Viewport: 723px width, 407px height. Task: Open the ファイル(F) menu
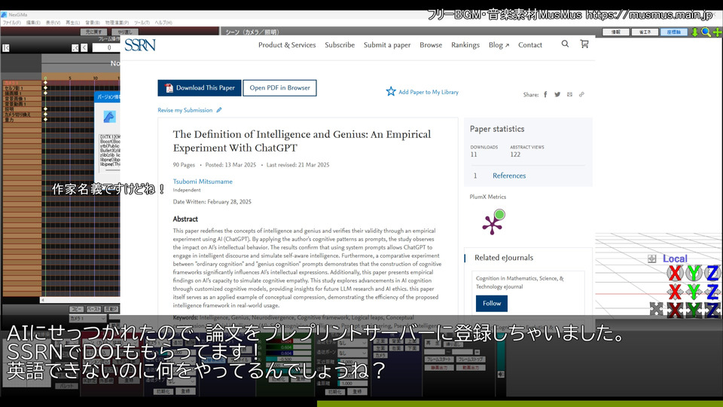coord(11,23)
